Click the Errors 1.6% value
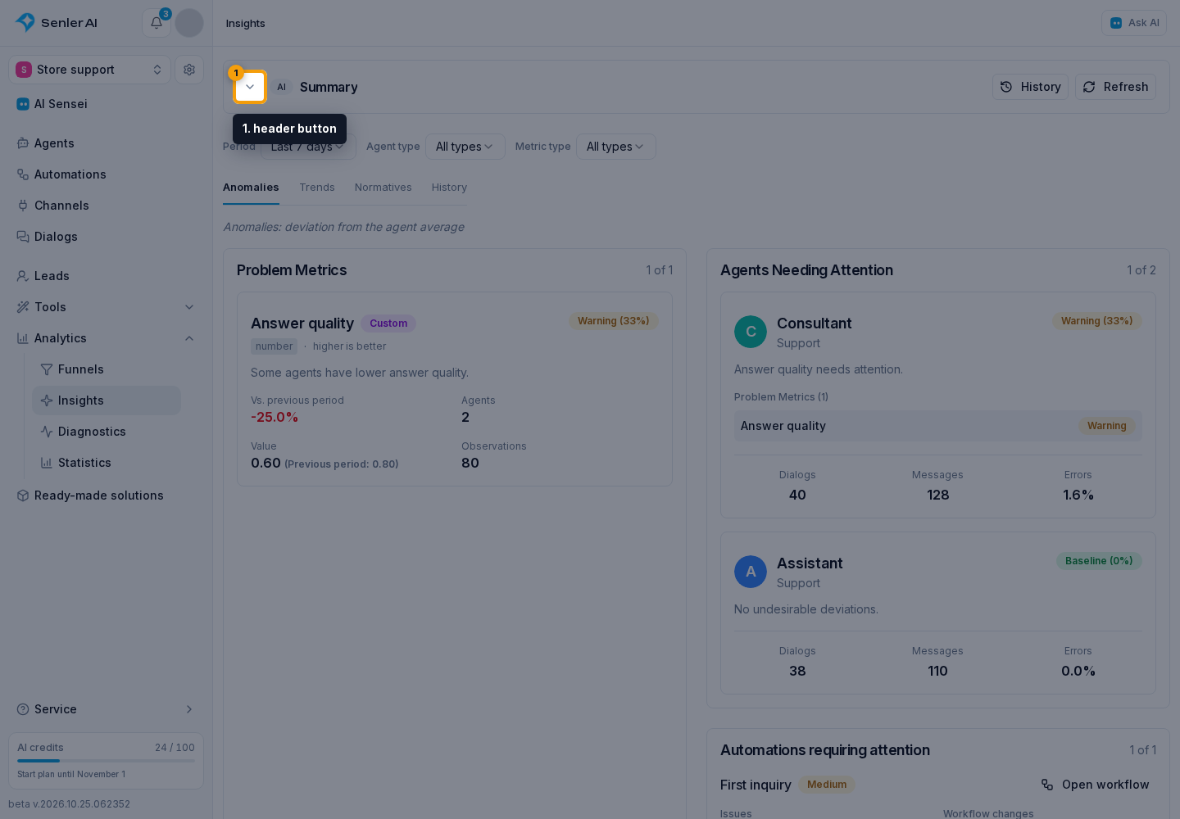This screenshot has width=1180, height=819. pos(1078,495)
